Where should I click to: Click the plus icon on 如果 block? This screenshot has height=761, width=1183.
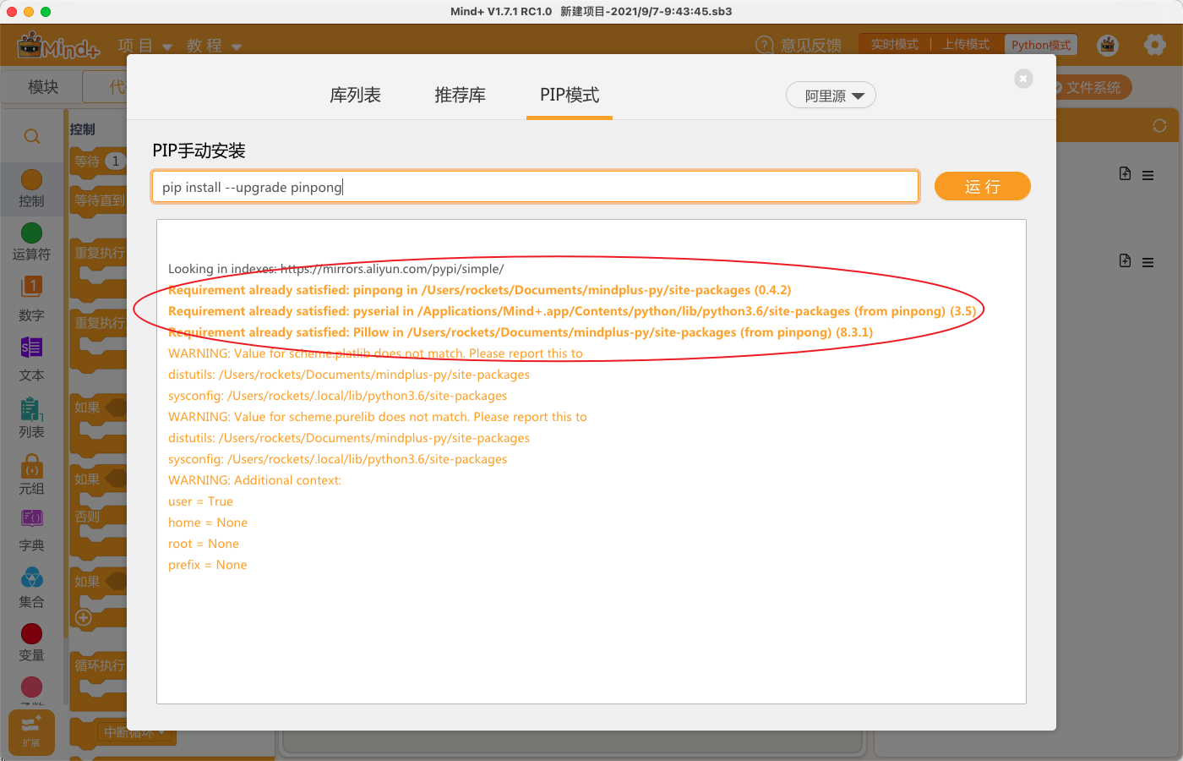point(84,618)
